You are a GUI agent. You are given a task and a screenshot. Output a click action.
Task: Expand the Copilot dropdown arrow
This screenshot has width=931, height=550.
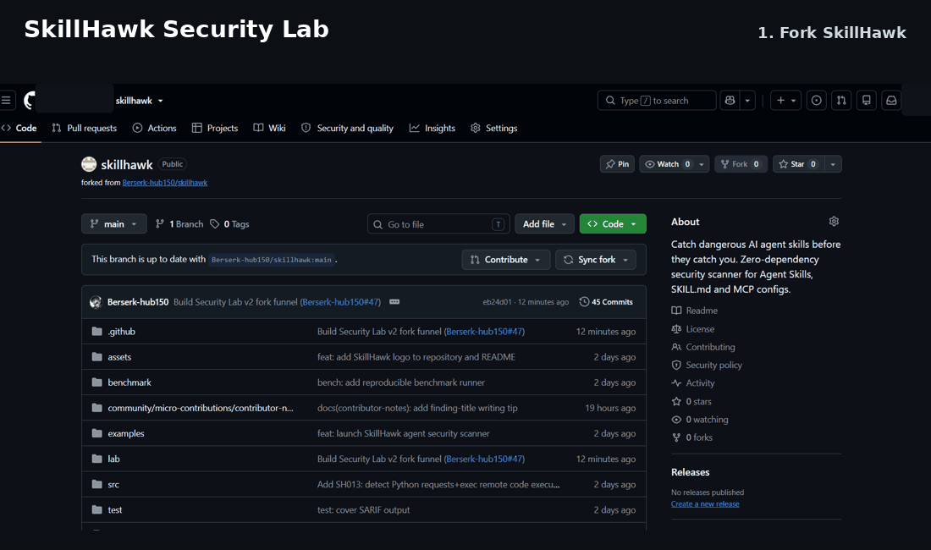[x=747, y=101]
